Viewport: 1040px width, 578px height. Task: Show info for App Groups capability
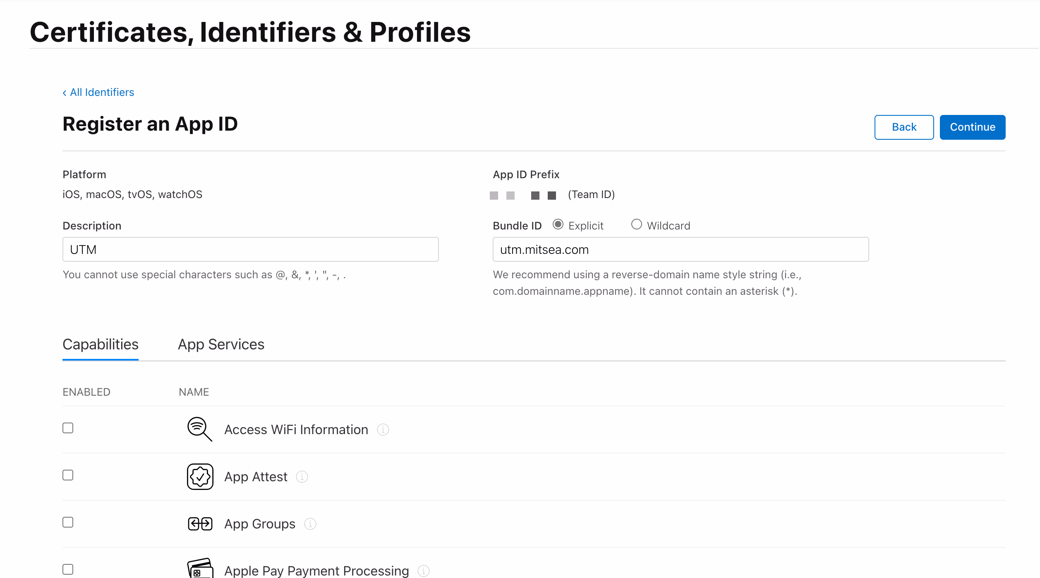pos(310,524)
